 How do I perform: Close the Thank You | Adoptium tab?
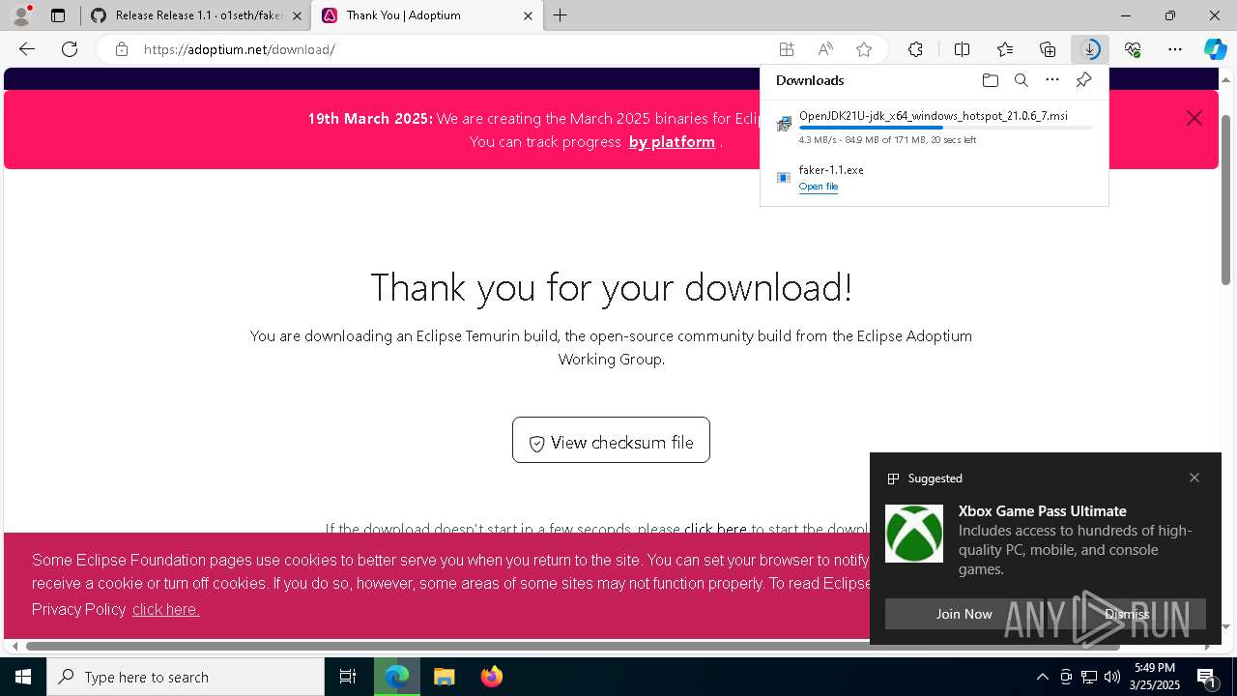pos(528,16)
